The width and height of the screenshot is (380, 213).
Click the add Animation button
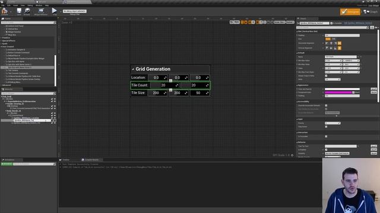tap(7, 164)
